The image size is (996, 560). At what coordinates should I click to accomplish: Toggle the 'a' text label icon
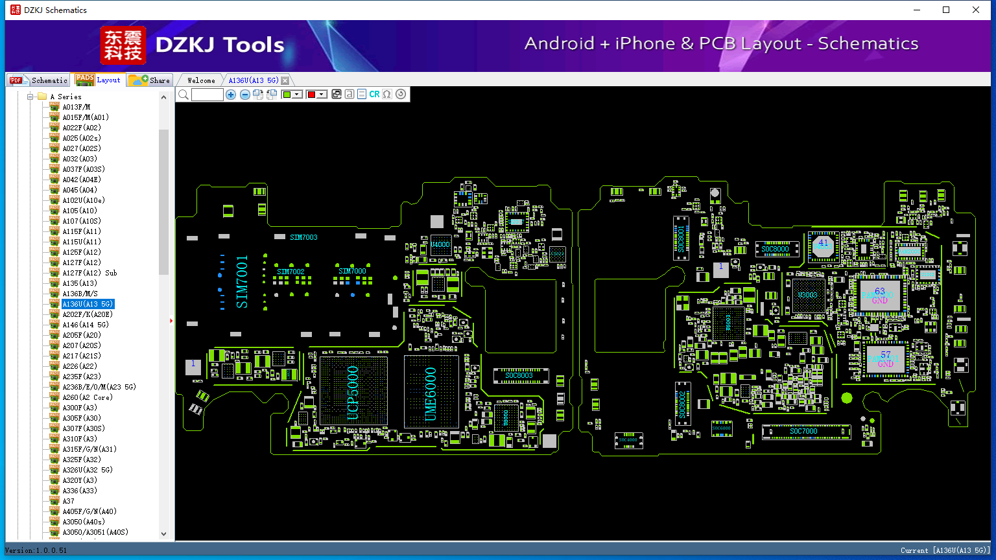349,94
